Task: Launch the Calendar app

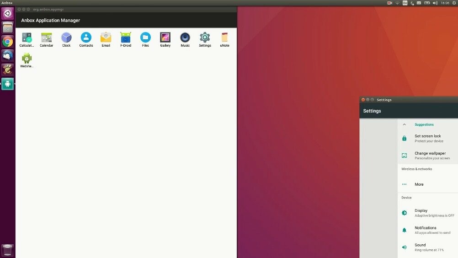Action: 46,38
